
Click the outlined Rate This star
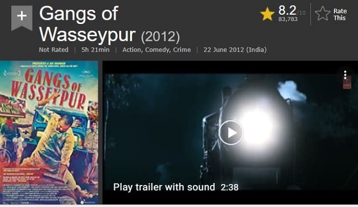[x=323, y=13]
